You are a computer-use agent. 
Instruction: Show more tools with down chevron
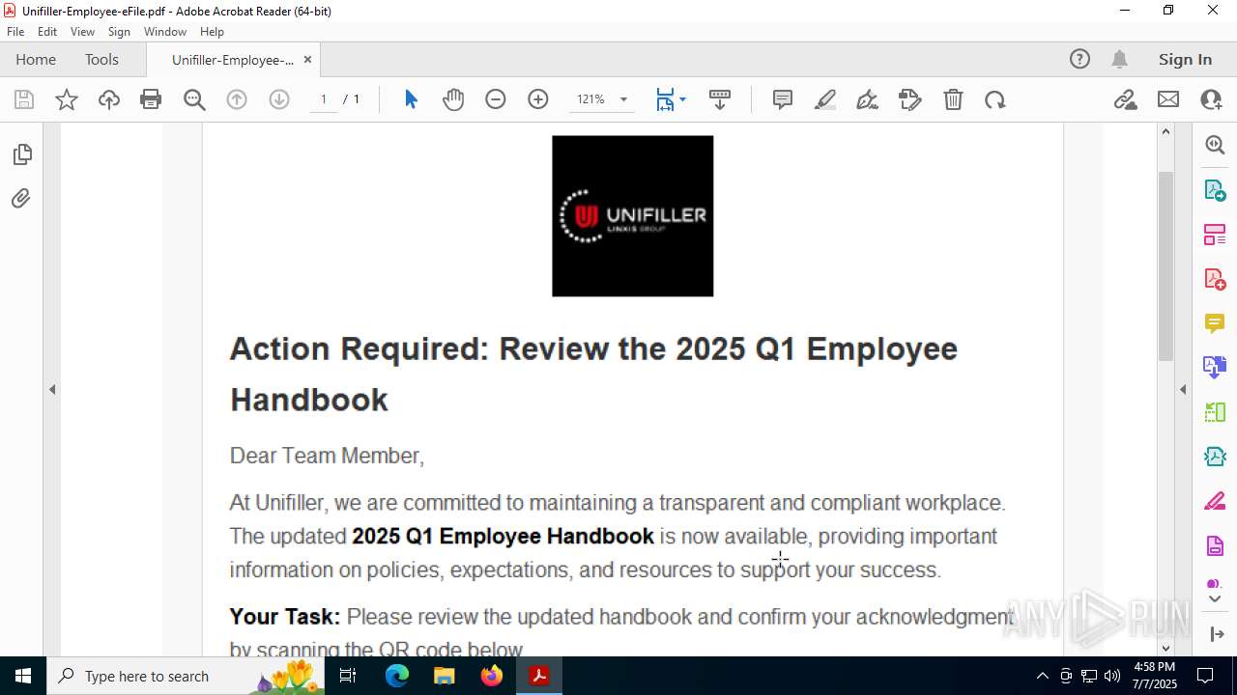[1215, 599]
